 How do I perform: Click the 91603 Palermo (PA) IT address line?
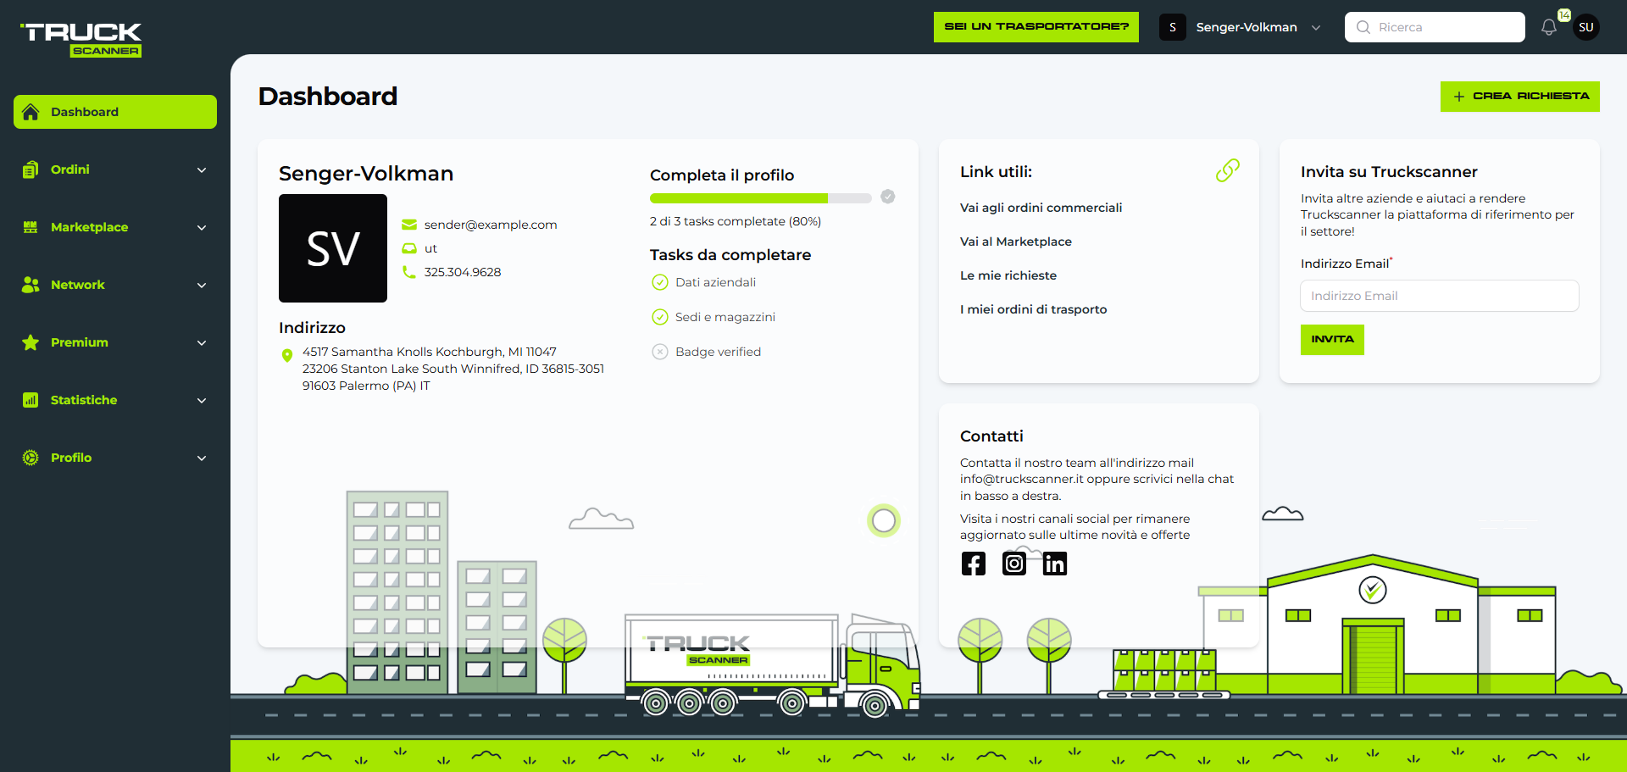click(366, 386)
